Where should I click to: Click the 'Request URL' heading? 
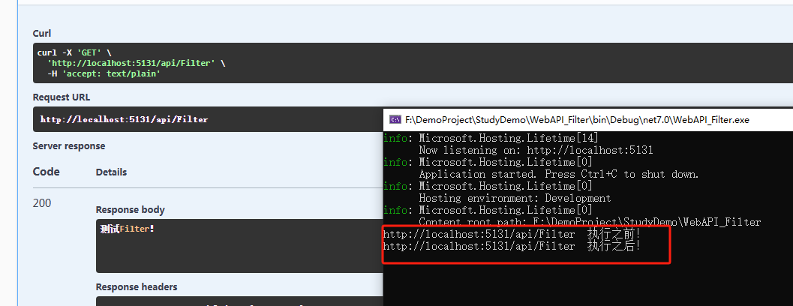pyautogui.click(x=61, y=97)
